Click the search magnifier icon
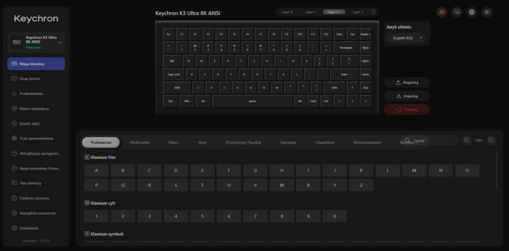This screenshot has height=251, width=509. coord(408,140)
